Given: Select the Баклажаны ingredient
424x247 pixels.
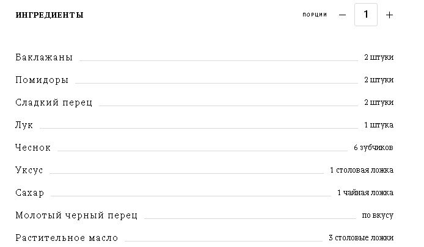Looking at the screenshot, I should [x=44, y=57].
